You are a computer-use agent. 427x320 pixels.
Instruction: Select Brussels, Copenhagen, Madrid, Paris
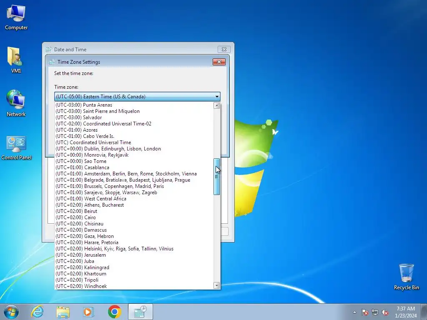[x=134, y=186]
